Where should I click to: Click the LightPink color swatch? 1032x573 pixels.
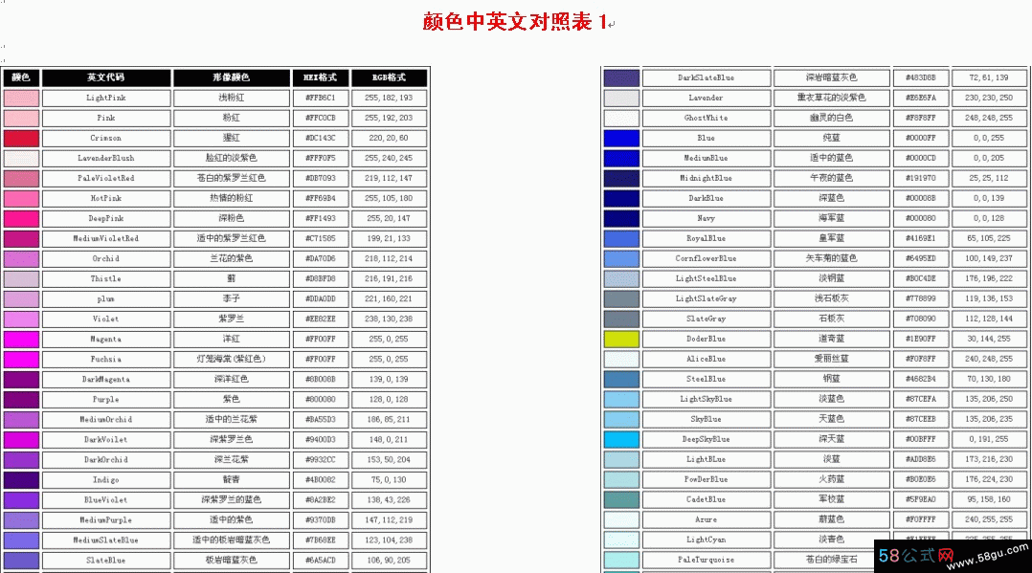tap(21, 98)
